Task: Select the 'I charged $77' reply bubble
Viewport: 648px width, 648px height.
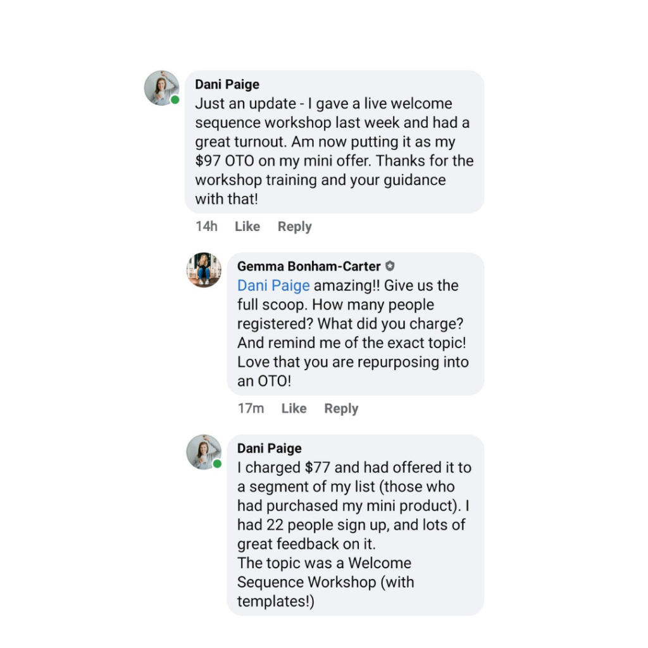Action: pos(356,525)
